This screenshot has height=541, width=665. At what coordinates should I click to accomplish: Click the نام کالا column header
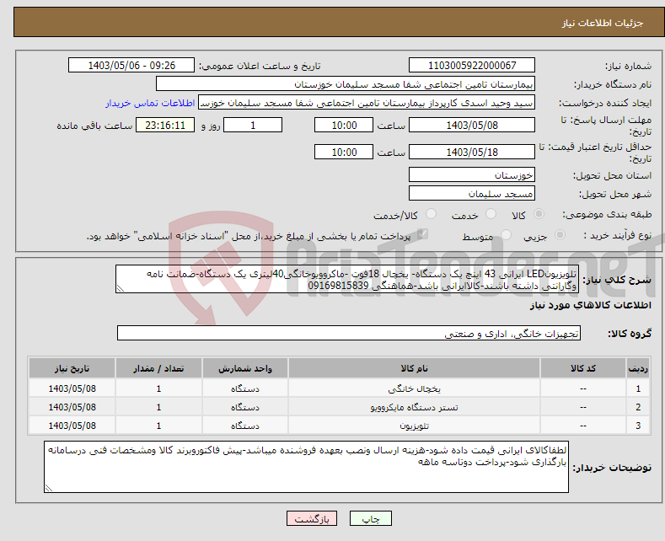pos(415,368)
